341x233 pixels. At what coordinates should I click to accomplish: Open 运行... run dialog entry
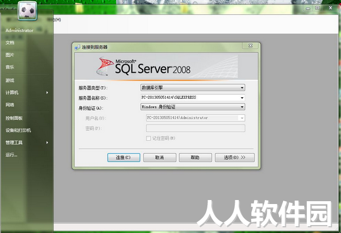pyautogui.click(x=11, y=155)
